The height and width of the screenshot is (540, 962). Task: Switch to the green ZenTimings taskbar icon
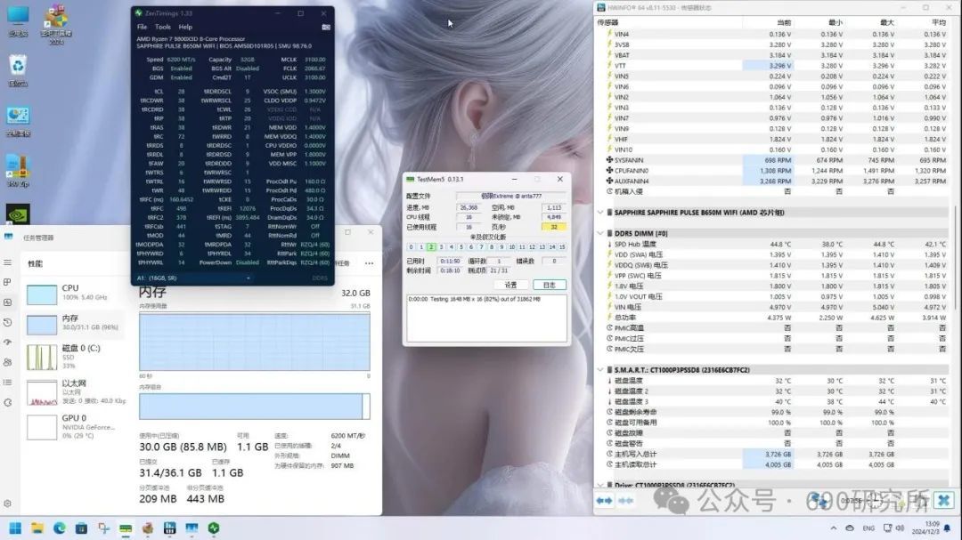pos(214,528)
